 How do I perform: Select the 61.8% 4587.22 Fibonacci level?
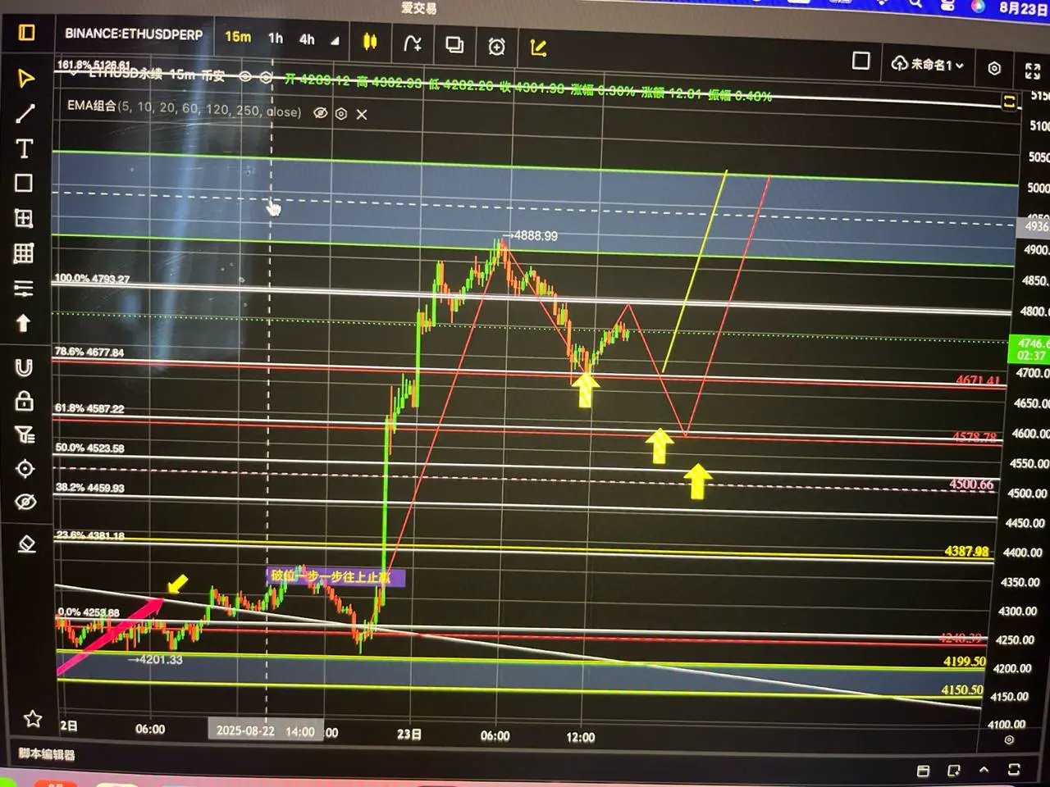(x=89, y=408)
